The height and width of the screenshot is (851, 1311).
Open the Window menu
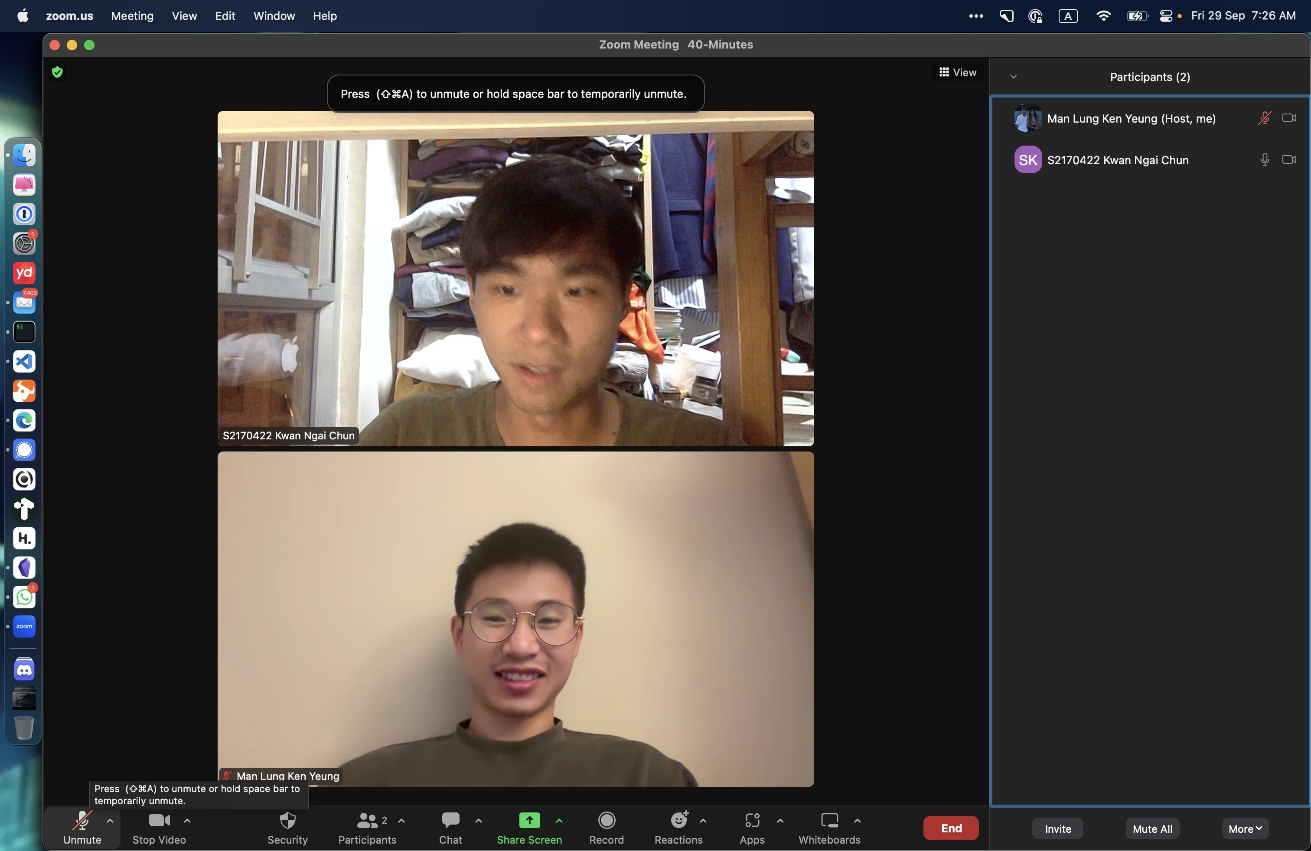[274, 16]
